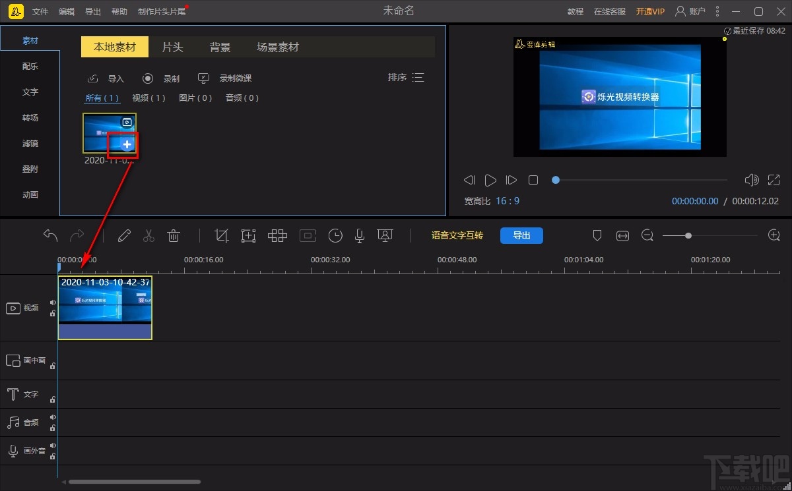Click the microphone voiceover icon in the toolbar
The height and width of the screenshot is (491, 792).
pos(360,236)
